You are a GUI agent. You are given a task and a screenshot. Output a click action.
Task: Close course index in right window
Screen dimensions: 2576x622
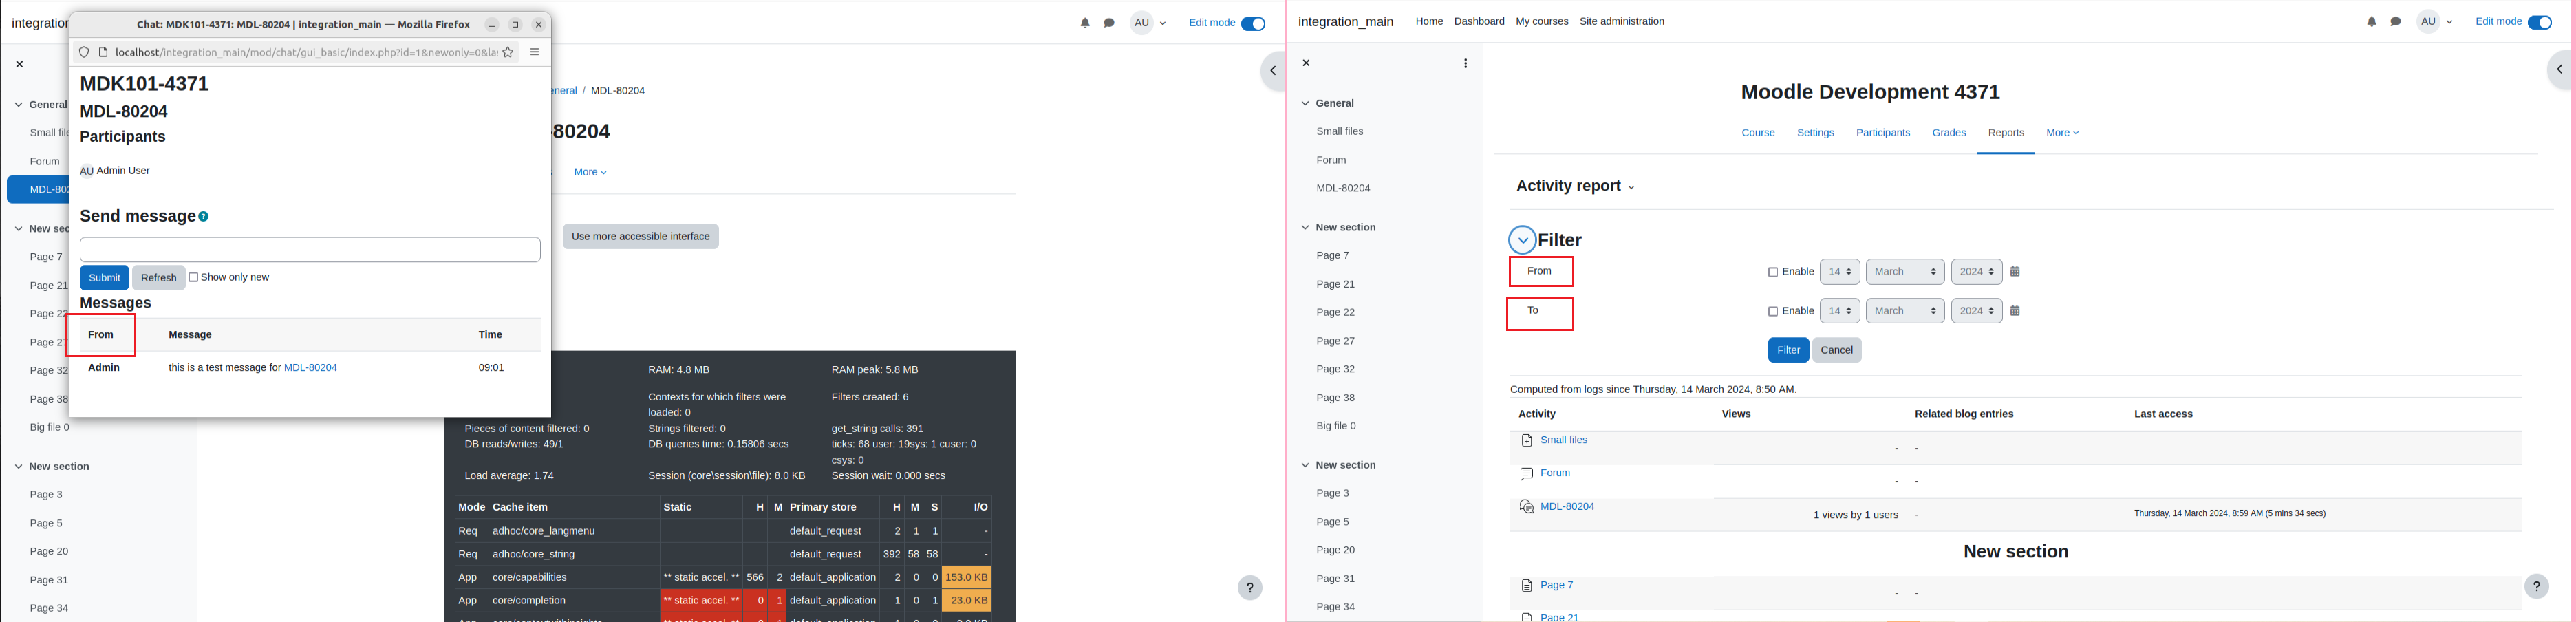1306,63
